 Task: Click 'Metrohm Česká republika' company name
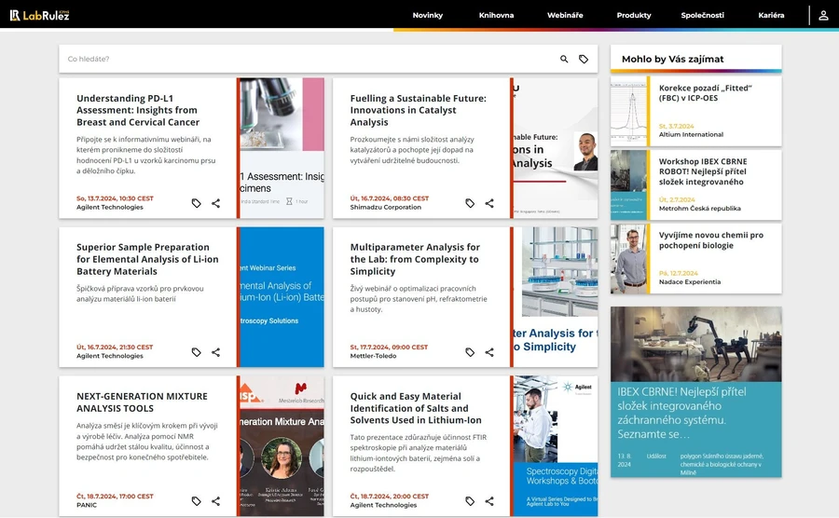tap(699, 209)
